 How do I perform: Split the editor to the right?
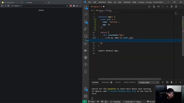(176, 7)
